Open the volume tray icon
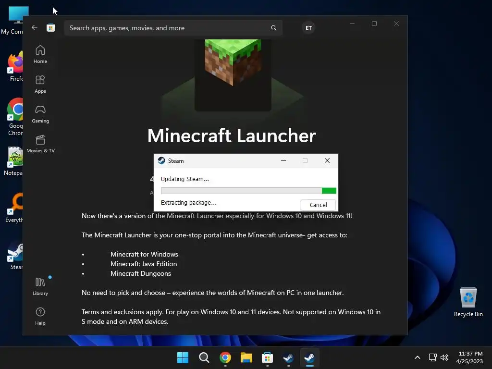Viewport: 492px width, 369px height. [x=444, y=357]
